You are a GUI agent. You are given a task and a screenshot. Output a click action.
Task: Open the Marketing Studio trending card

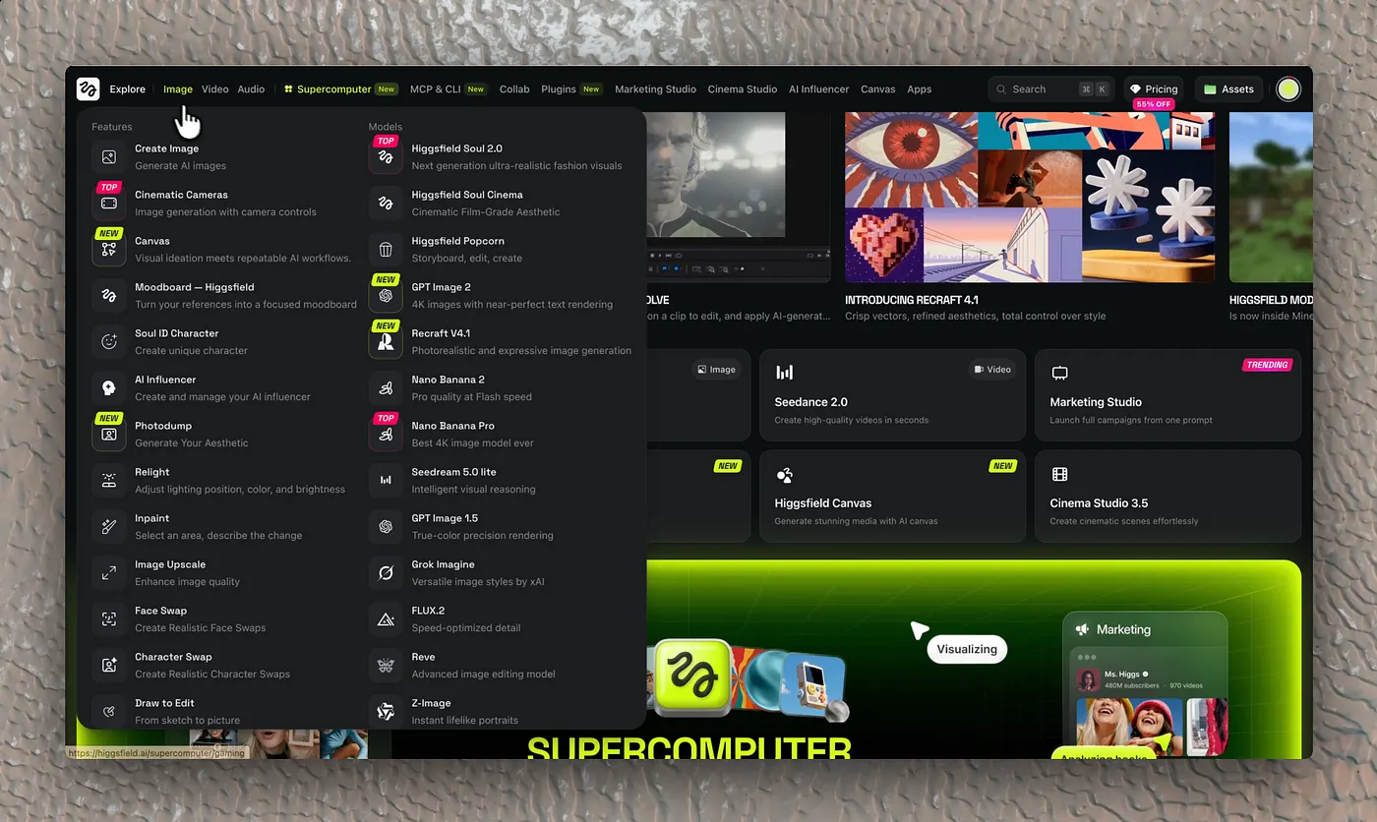click(x=1167, y=395)
